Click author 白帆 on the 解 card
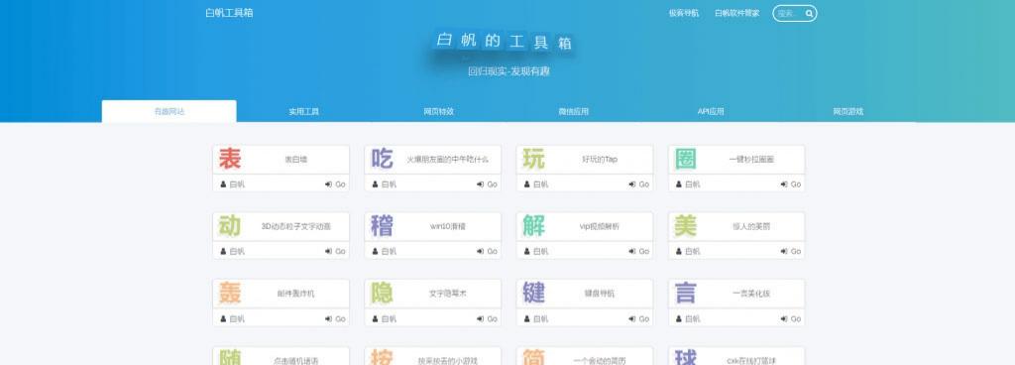The height and width of the screenshot is (365, 1015). pos(536,251)
